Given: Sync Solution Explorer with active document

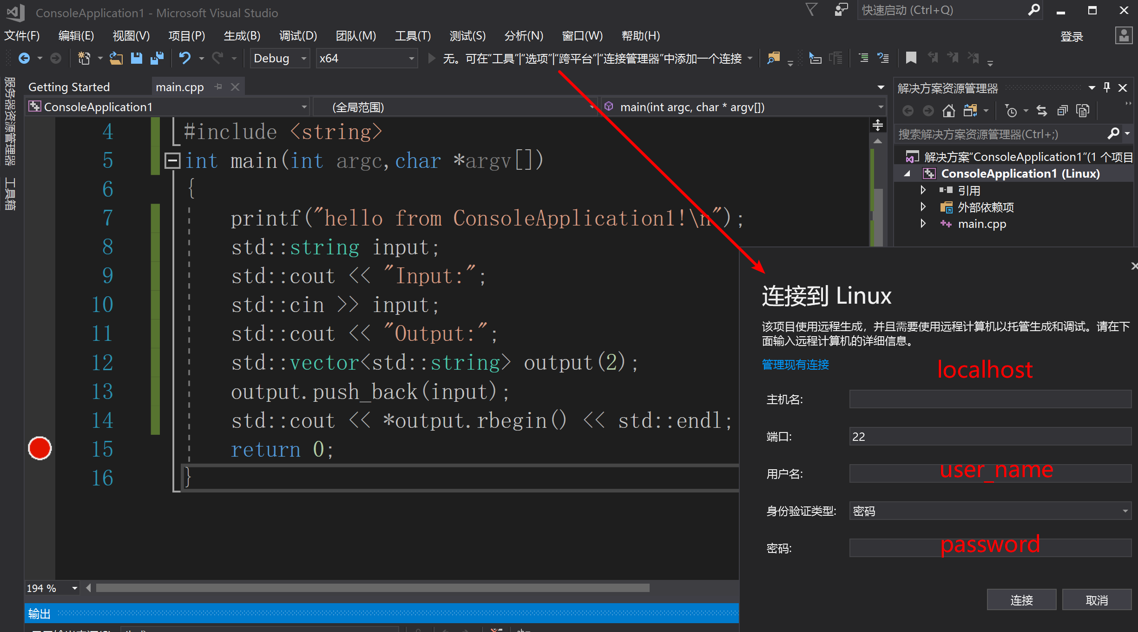Looking at the screenshot, I should (1042, 110).
